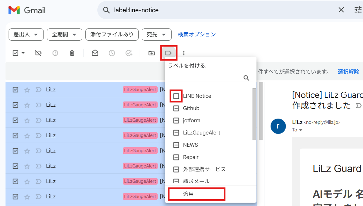The height and width of the screenshot is (206, 363).
Task: Open the 全期間 date range dropdown
Action: pos(64,35)
